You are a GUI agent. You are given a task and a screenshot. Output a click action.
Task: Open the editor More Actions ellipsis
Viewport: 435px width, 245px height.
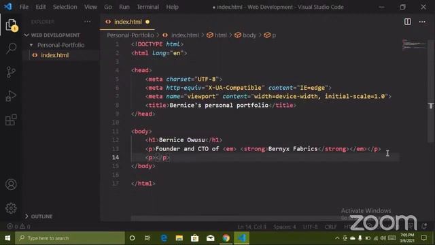click(422, 22)
